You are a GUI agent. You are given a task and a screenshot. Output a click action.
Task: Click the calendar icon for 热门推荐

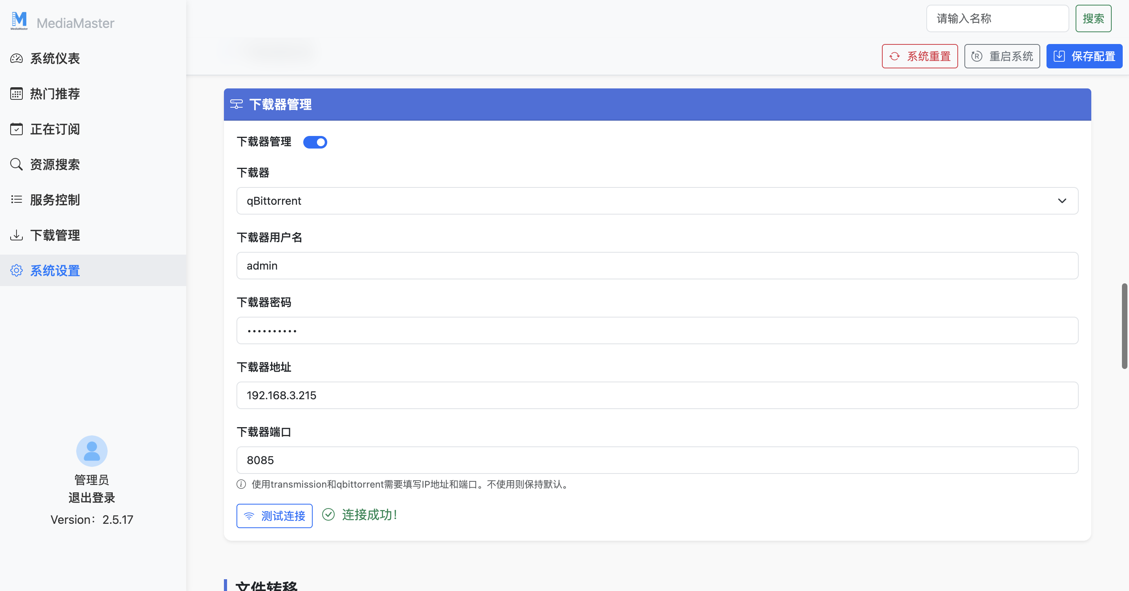(x=16, y=94)
